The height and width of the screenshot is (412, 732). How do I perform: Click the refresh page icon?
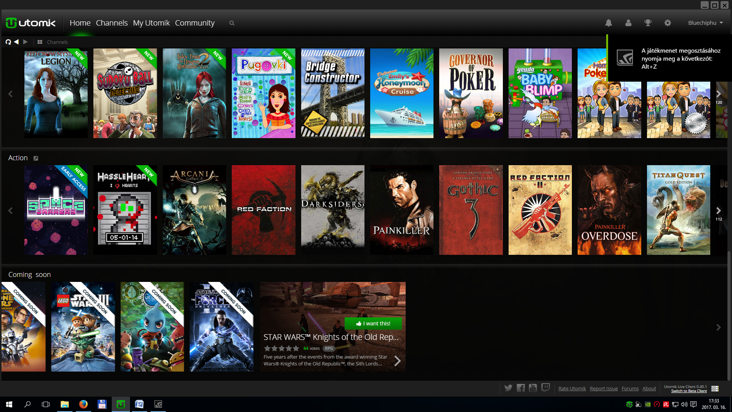coord(8,42)
